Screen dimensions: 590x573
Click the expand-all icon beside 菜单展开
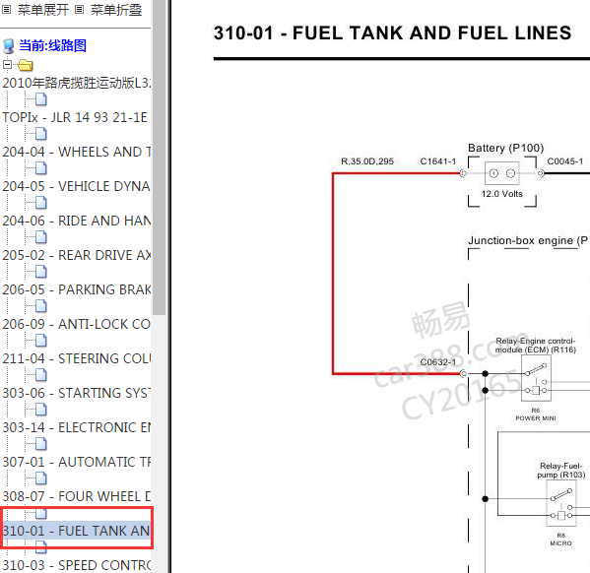tap(6, 10)
